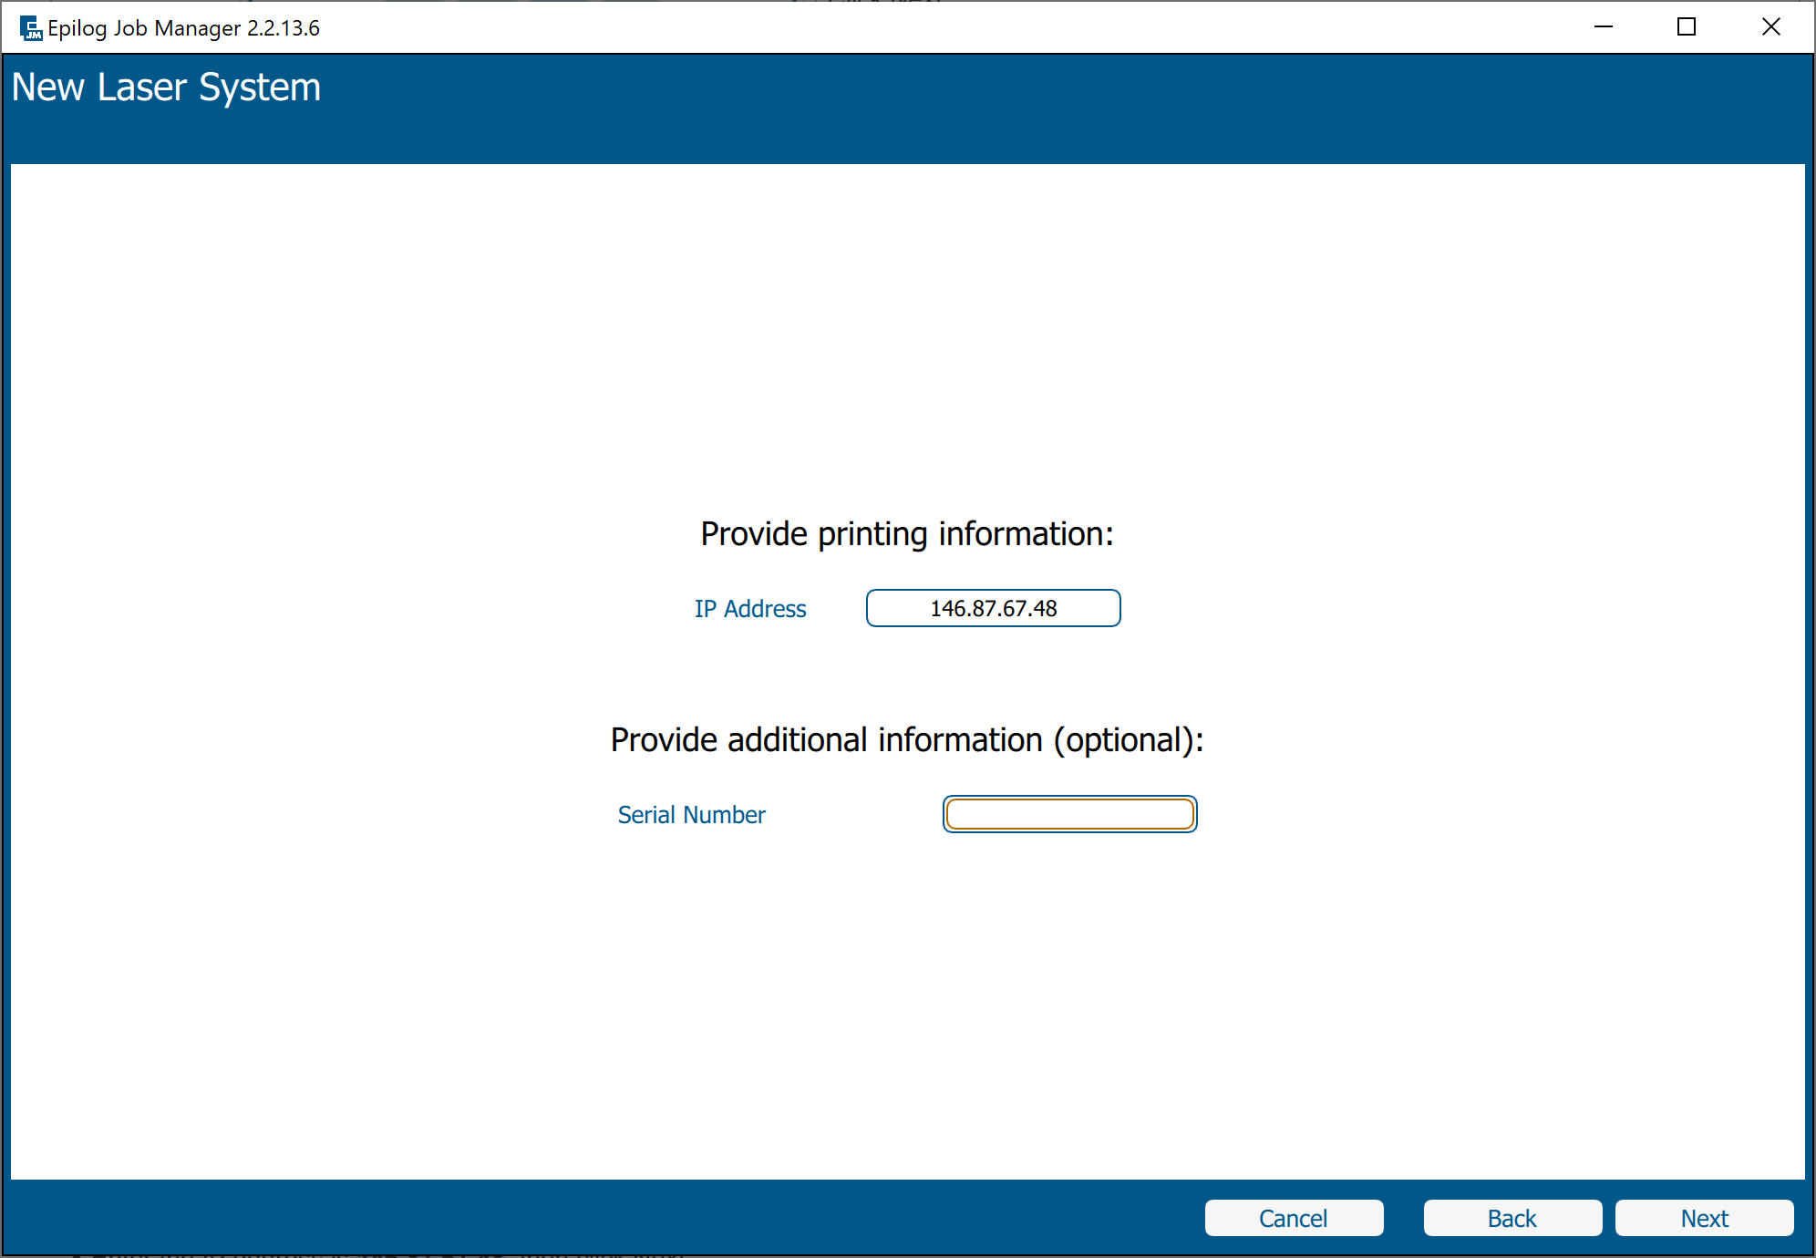
Task: Click the IP Address label
Action: 750,609
